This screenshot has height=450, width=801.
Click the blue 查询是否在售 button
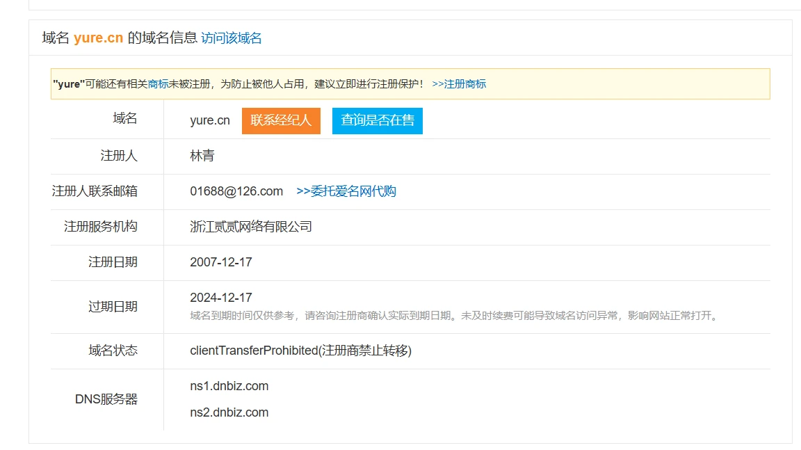pyautogui.click(x=377, y=120)
